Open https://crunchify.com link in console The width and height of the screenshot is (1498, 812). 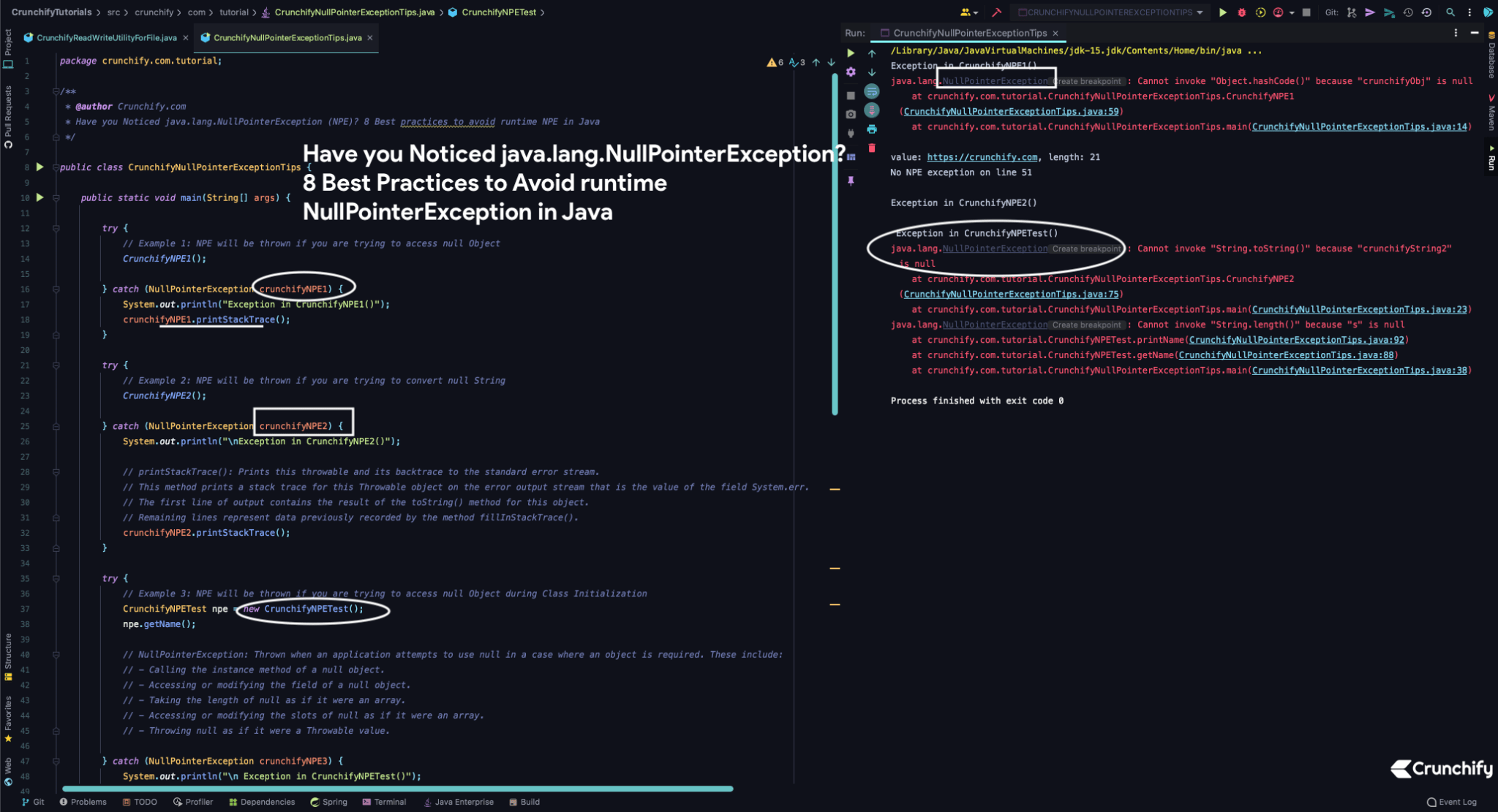982,157
